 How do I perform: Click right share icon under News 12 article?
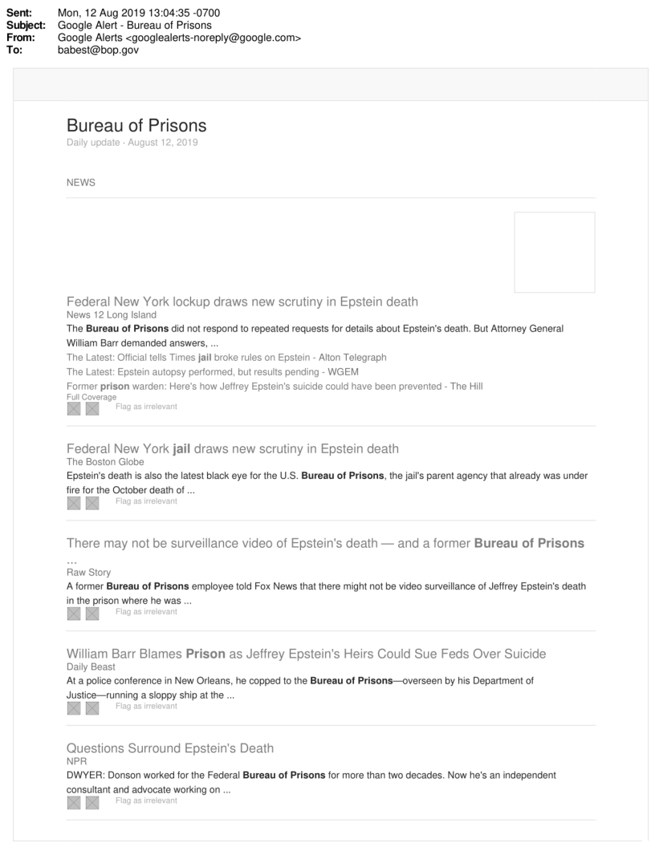click(x=92, y=409)
